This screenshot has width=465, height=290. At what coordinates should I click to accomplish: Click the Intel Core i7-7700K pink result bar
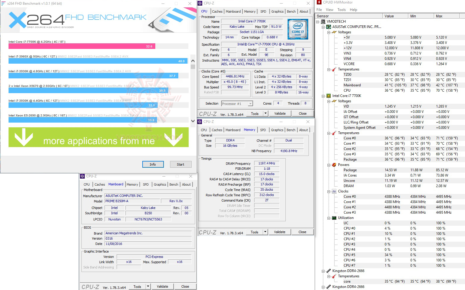82,46
